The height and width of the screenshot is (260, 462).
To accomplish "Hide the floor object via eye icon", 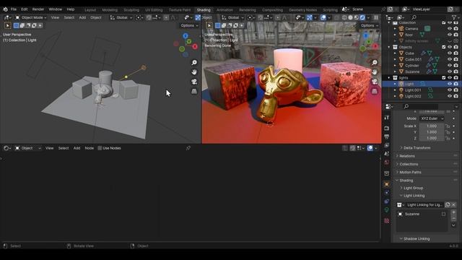I will tap(450, 35).
